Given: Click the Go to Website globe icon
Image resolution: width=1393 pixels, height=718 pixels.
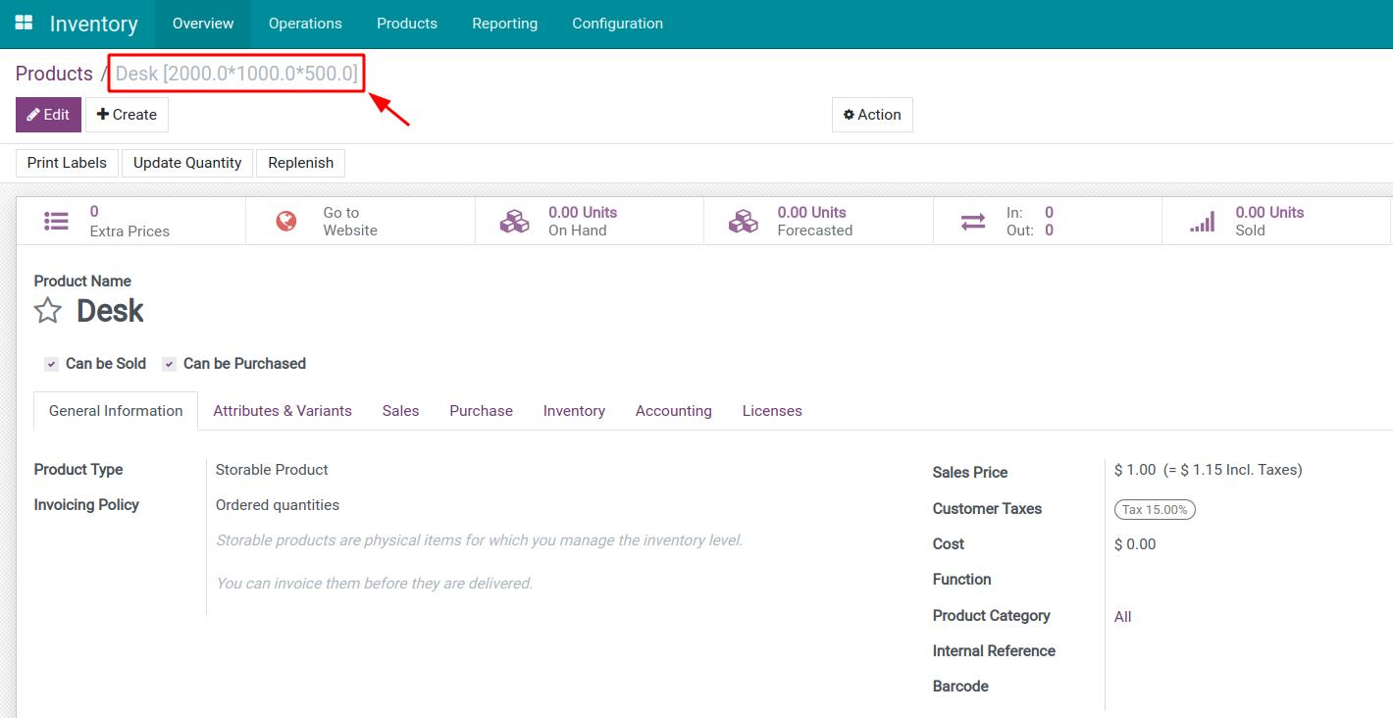Looking at the screenshot, I should tap(286, 222).
